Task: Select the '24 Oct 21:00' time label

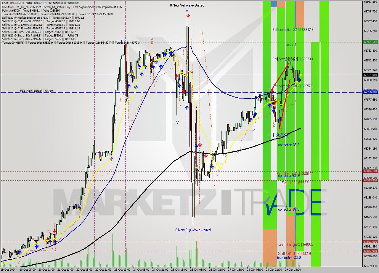Action: 160,270
